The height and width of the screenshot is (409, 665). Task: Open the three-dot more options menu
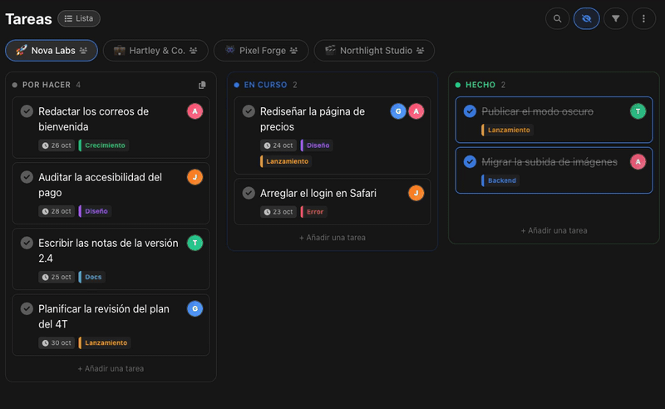(643, 18)
